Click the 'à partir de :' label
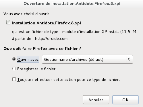The image size is (143, 107). click(23, 39)
